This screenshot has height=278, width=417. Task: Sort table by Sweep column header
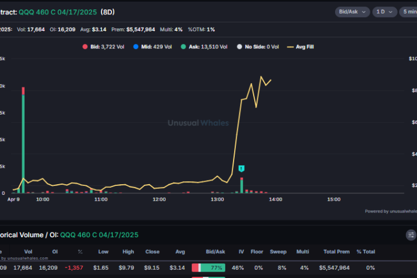click(278, 251)
